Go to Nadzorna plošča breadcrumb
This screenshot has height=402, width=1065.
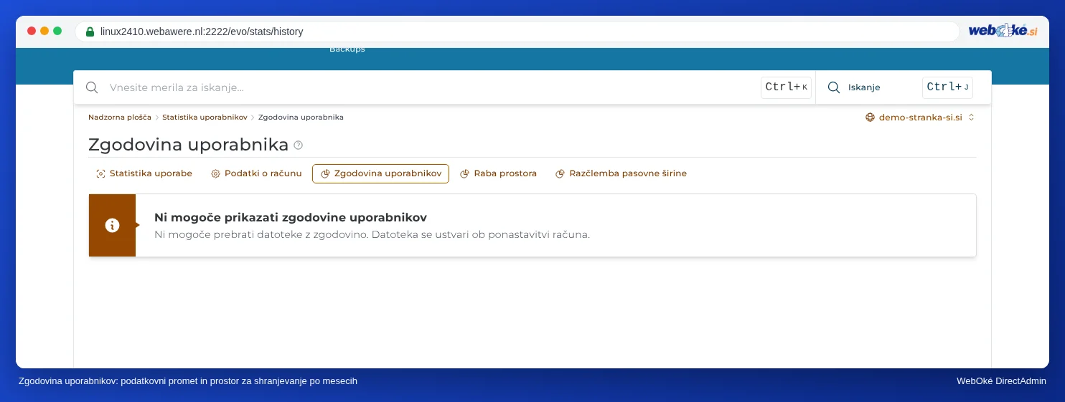[x=120, y=117]
